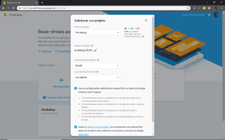The width and height of the screenshot is (225, 140).
Task: Open the termos do controlador link
Action: (x=98, y=127)
